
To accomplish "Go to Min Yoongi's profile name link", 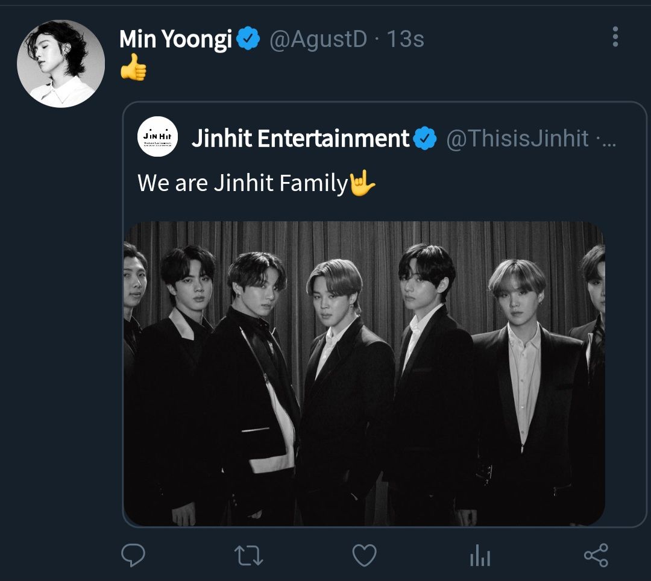I will [x=175, y=40].
